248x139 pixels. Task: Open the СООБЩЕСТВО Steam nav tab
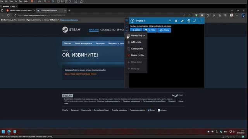click(x=108, y=30)
